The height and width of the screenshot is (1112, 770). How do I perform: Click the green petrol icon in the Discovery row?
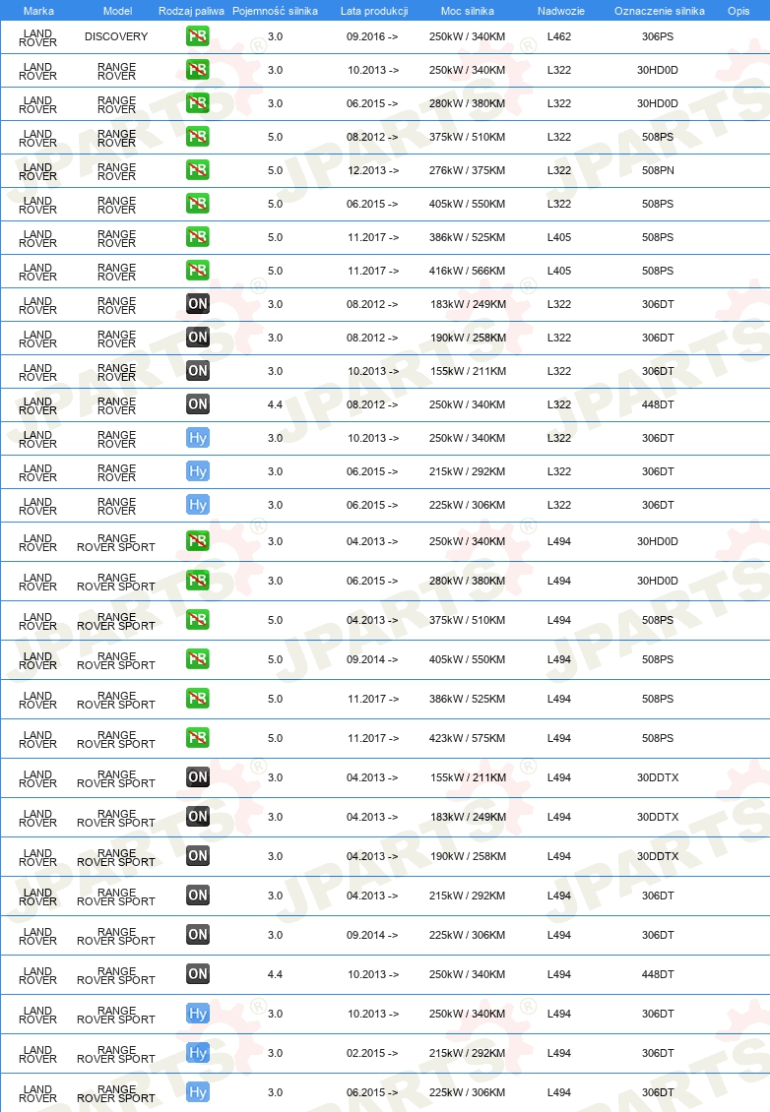tap(197, 36)
